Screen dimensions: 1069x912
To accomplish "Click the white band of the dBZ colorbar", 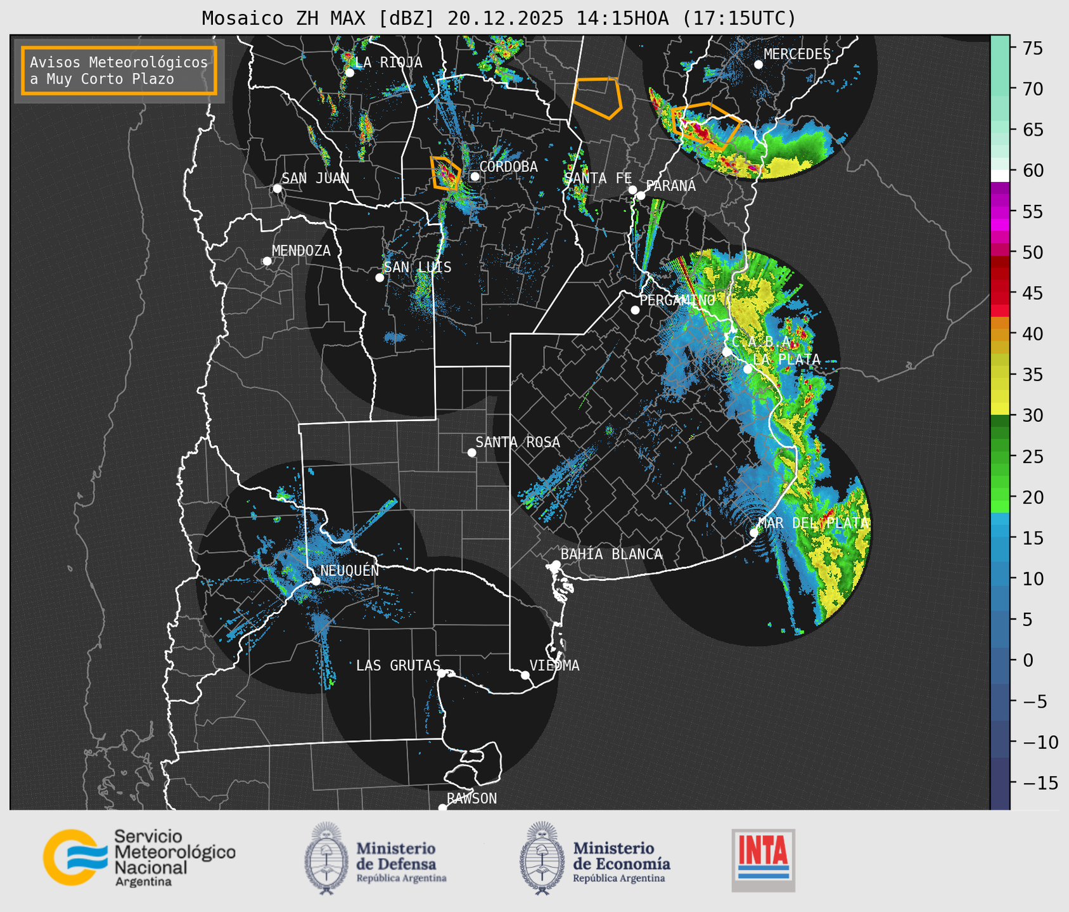I will 1000,175.
